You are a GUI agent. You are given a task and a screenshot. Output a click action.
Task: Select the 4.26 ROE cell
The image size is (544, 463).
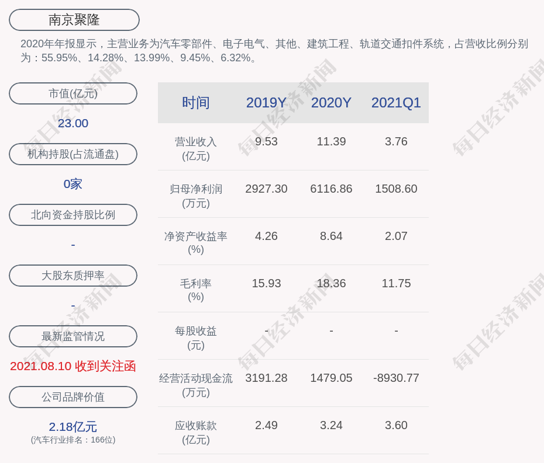(266, 236)
